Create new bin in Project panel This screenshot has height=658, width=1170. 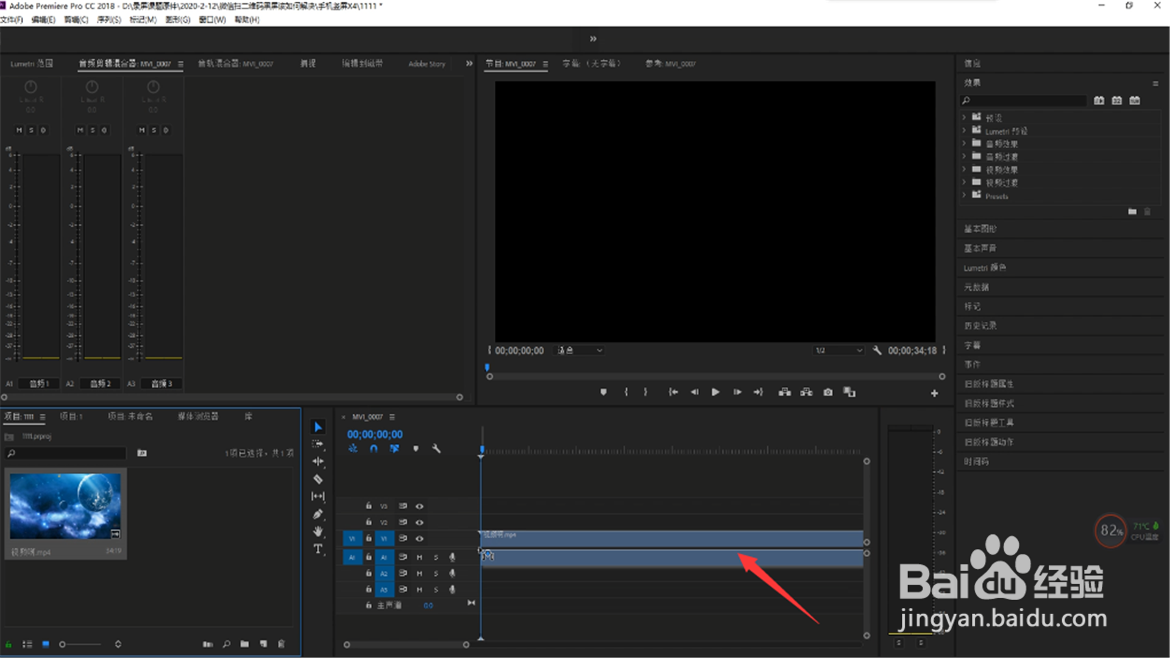tap(244, 644)
